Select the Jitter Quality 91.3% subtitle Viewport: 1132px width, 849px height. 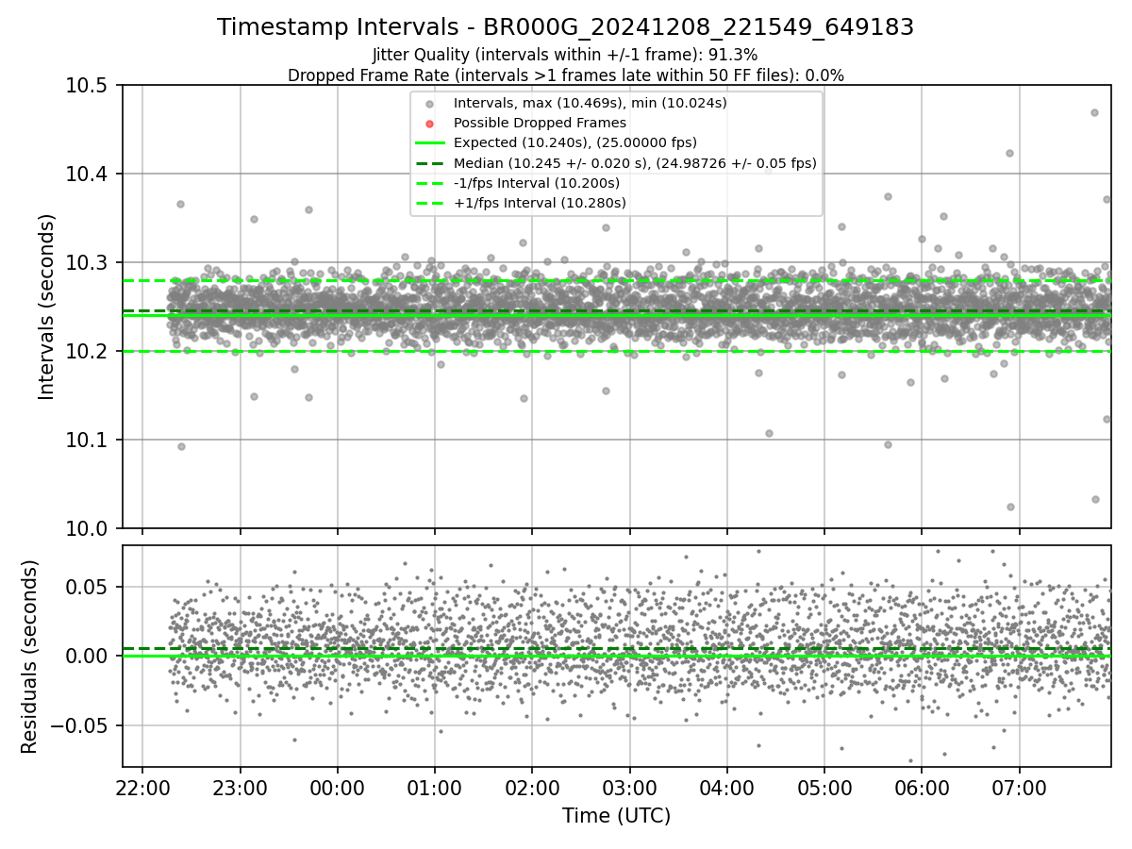point(565,56)
